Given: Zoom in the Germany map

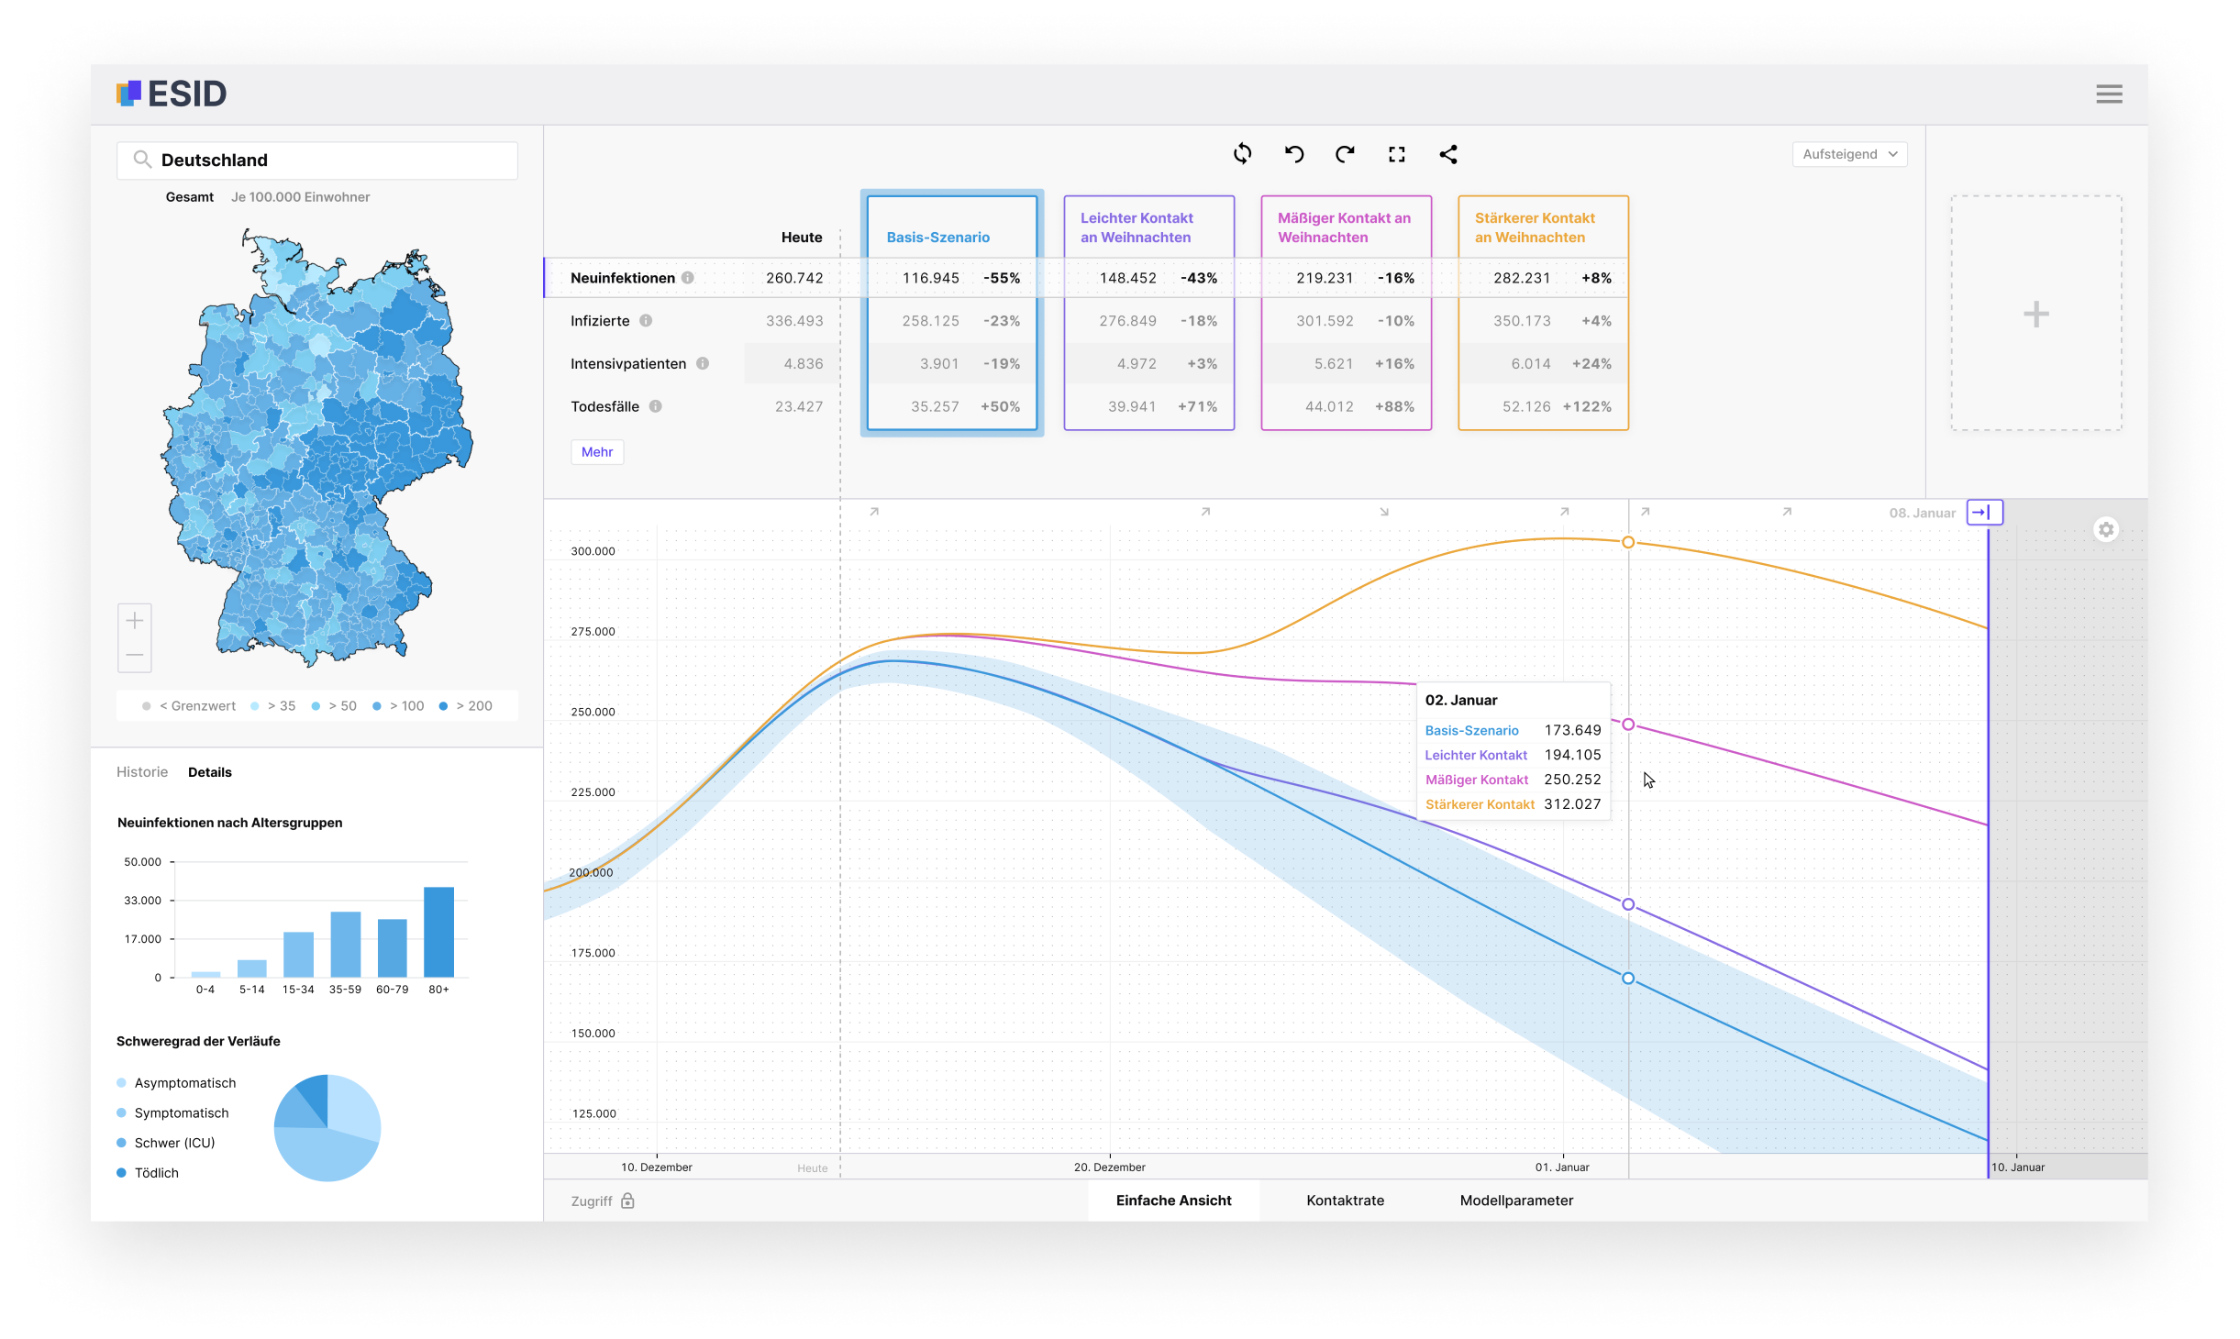Looking at the screenshot, I should click(x=135, y=621).
